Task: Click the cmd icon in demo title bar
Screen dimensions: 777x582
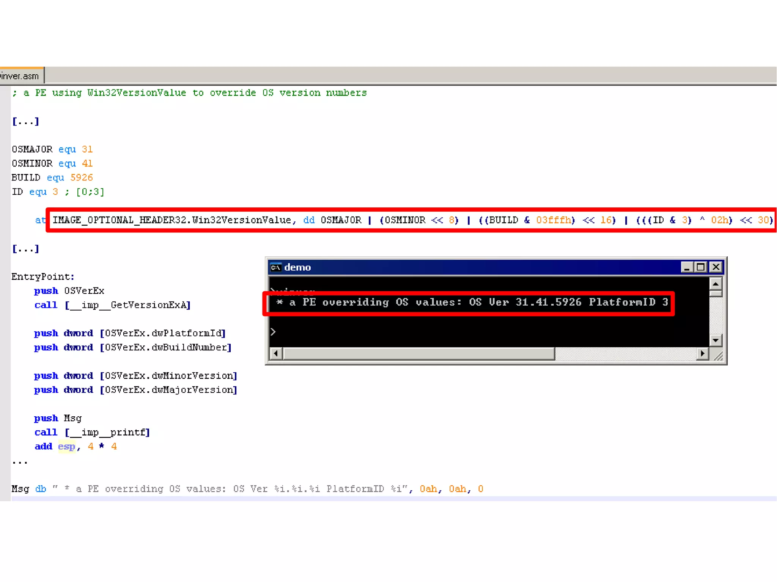Action: point(276,268)
